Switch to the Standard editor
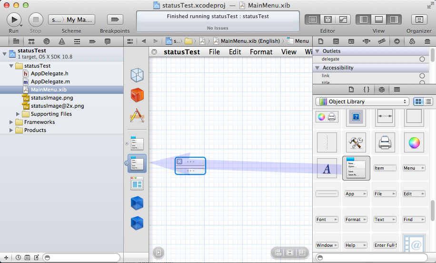The image size is (436, 263). point(313,20)
